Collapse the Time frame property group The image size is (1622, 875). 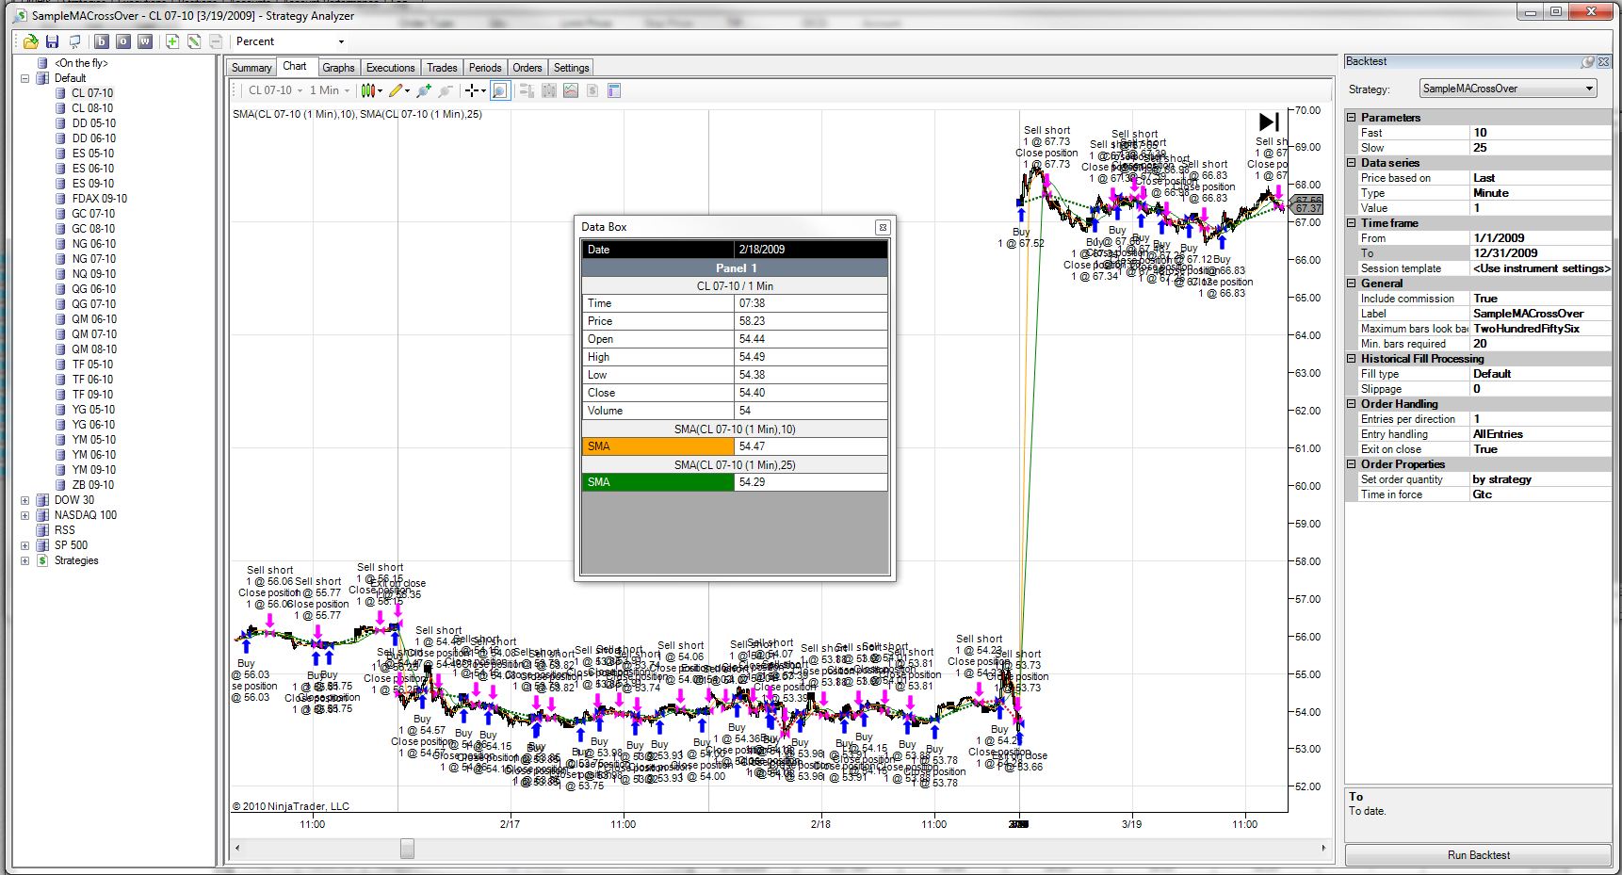pos(1352,223)
